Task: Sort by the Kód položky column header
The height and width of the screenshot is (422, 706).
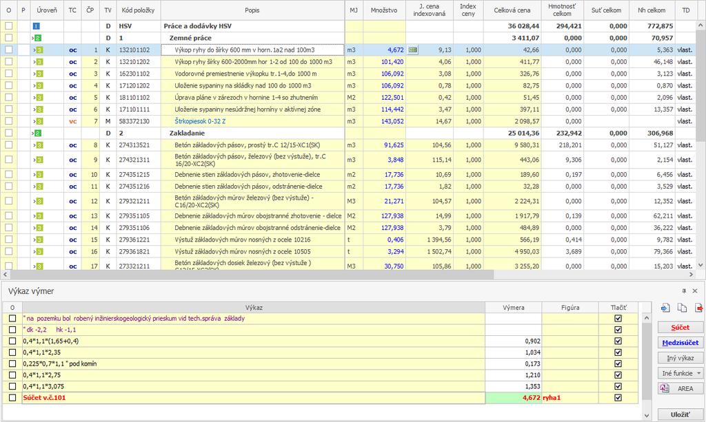Action: 138,10
